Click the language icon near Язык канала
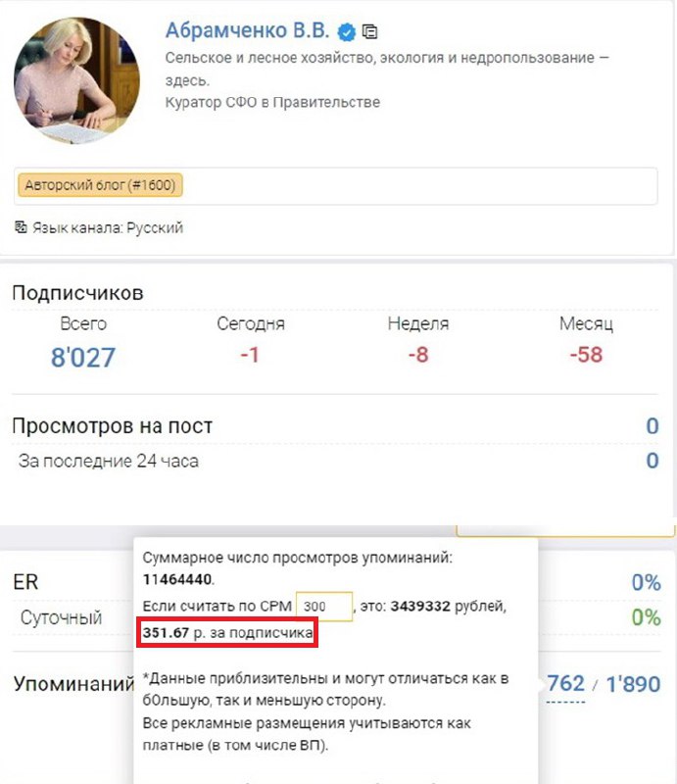 [21, 227]
